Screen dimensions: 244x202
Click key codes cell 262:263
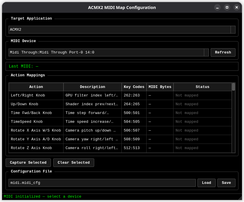click(134, 95)
